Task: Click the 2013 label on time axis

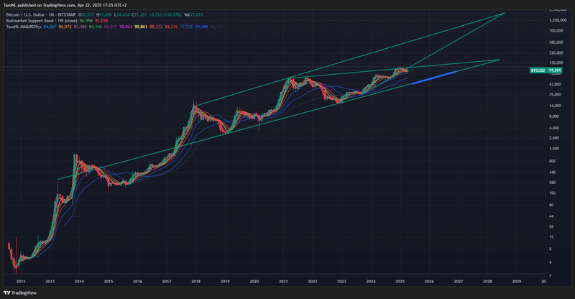Action: coord(50,281)
